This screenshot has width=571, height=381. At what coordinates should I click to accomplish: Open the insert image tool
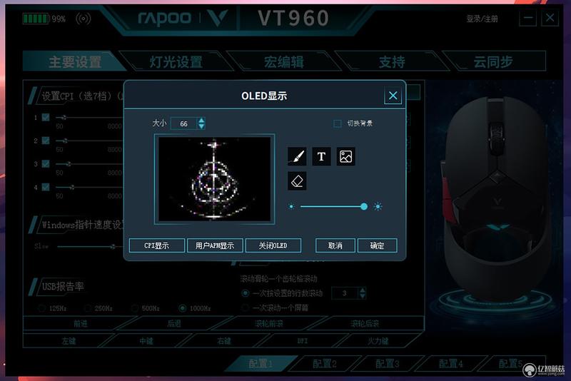click(x=345, y=156)
